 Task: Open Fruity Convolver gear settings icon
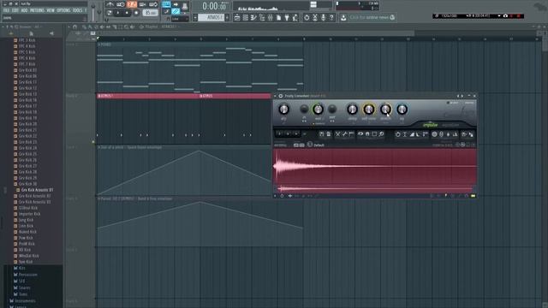coord(280,96)
